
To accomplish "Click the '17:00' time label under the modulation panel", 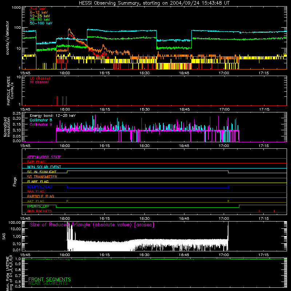I will (x=224, y=146).
